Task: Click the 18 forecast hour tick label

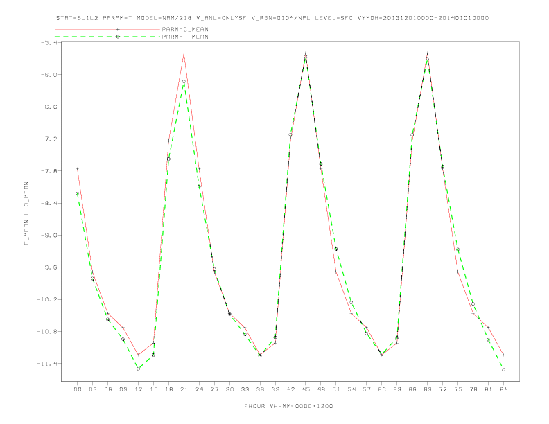Action: point(168,389)
